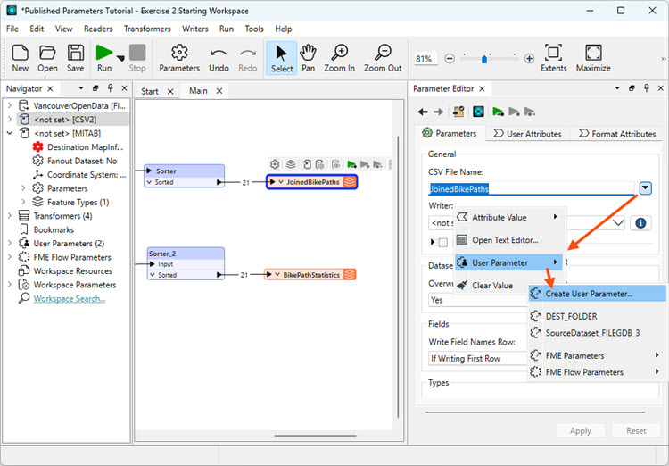Collapse the <not set> [MITAB] writer node
This screenshot has height=466, width=669.
(10, 133)
